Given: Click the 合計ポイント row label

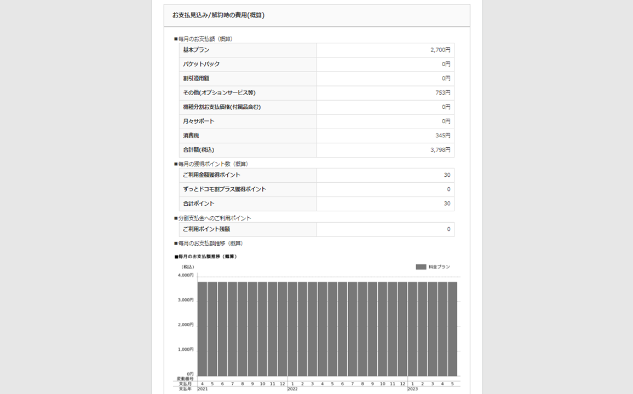Looking at the screenshot, I should (199, 204).
